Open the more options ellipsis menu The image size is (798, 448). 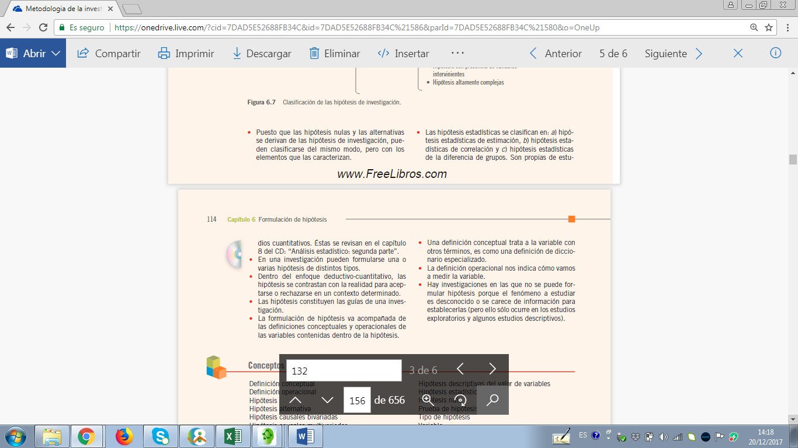[x=457, y=53]
